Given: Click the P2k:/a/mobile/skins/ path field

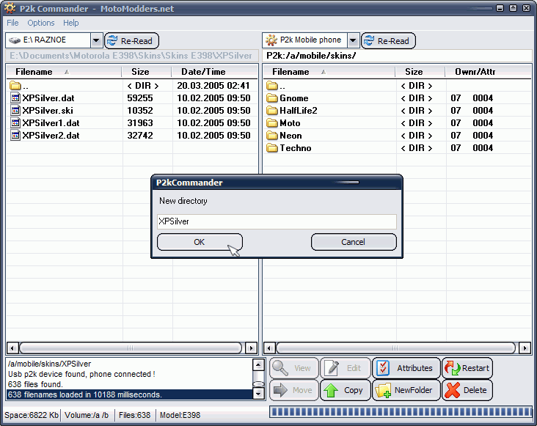Looking at the screenshot, I should coord(398,56).
